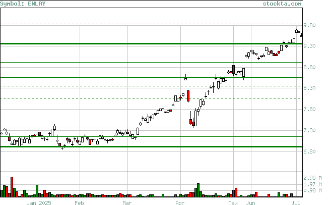Click the 'Mar' date axis label
The image size is (330, 205).
pyautogui.click(x=127, y=203)
